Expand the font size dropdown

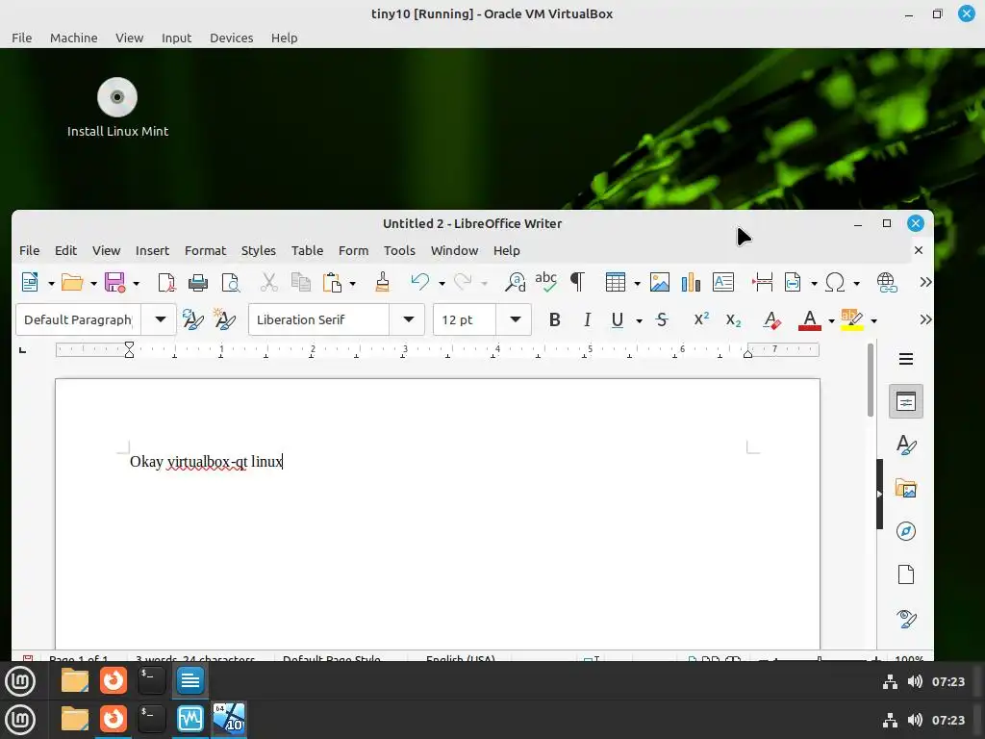[x=516, y=319]
